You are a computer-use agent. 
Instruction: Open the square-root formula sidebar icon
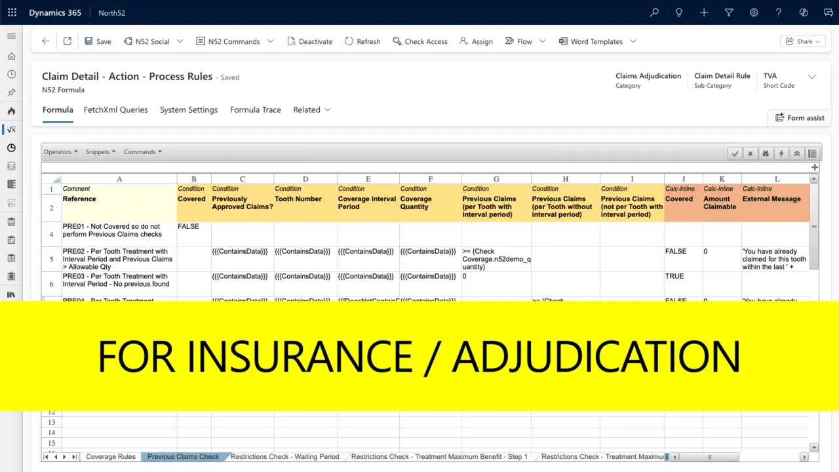(x=11, y=130)
